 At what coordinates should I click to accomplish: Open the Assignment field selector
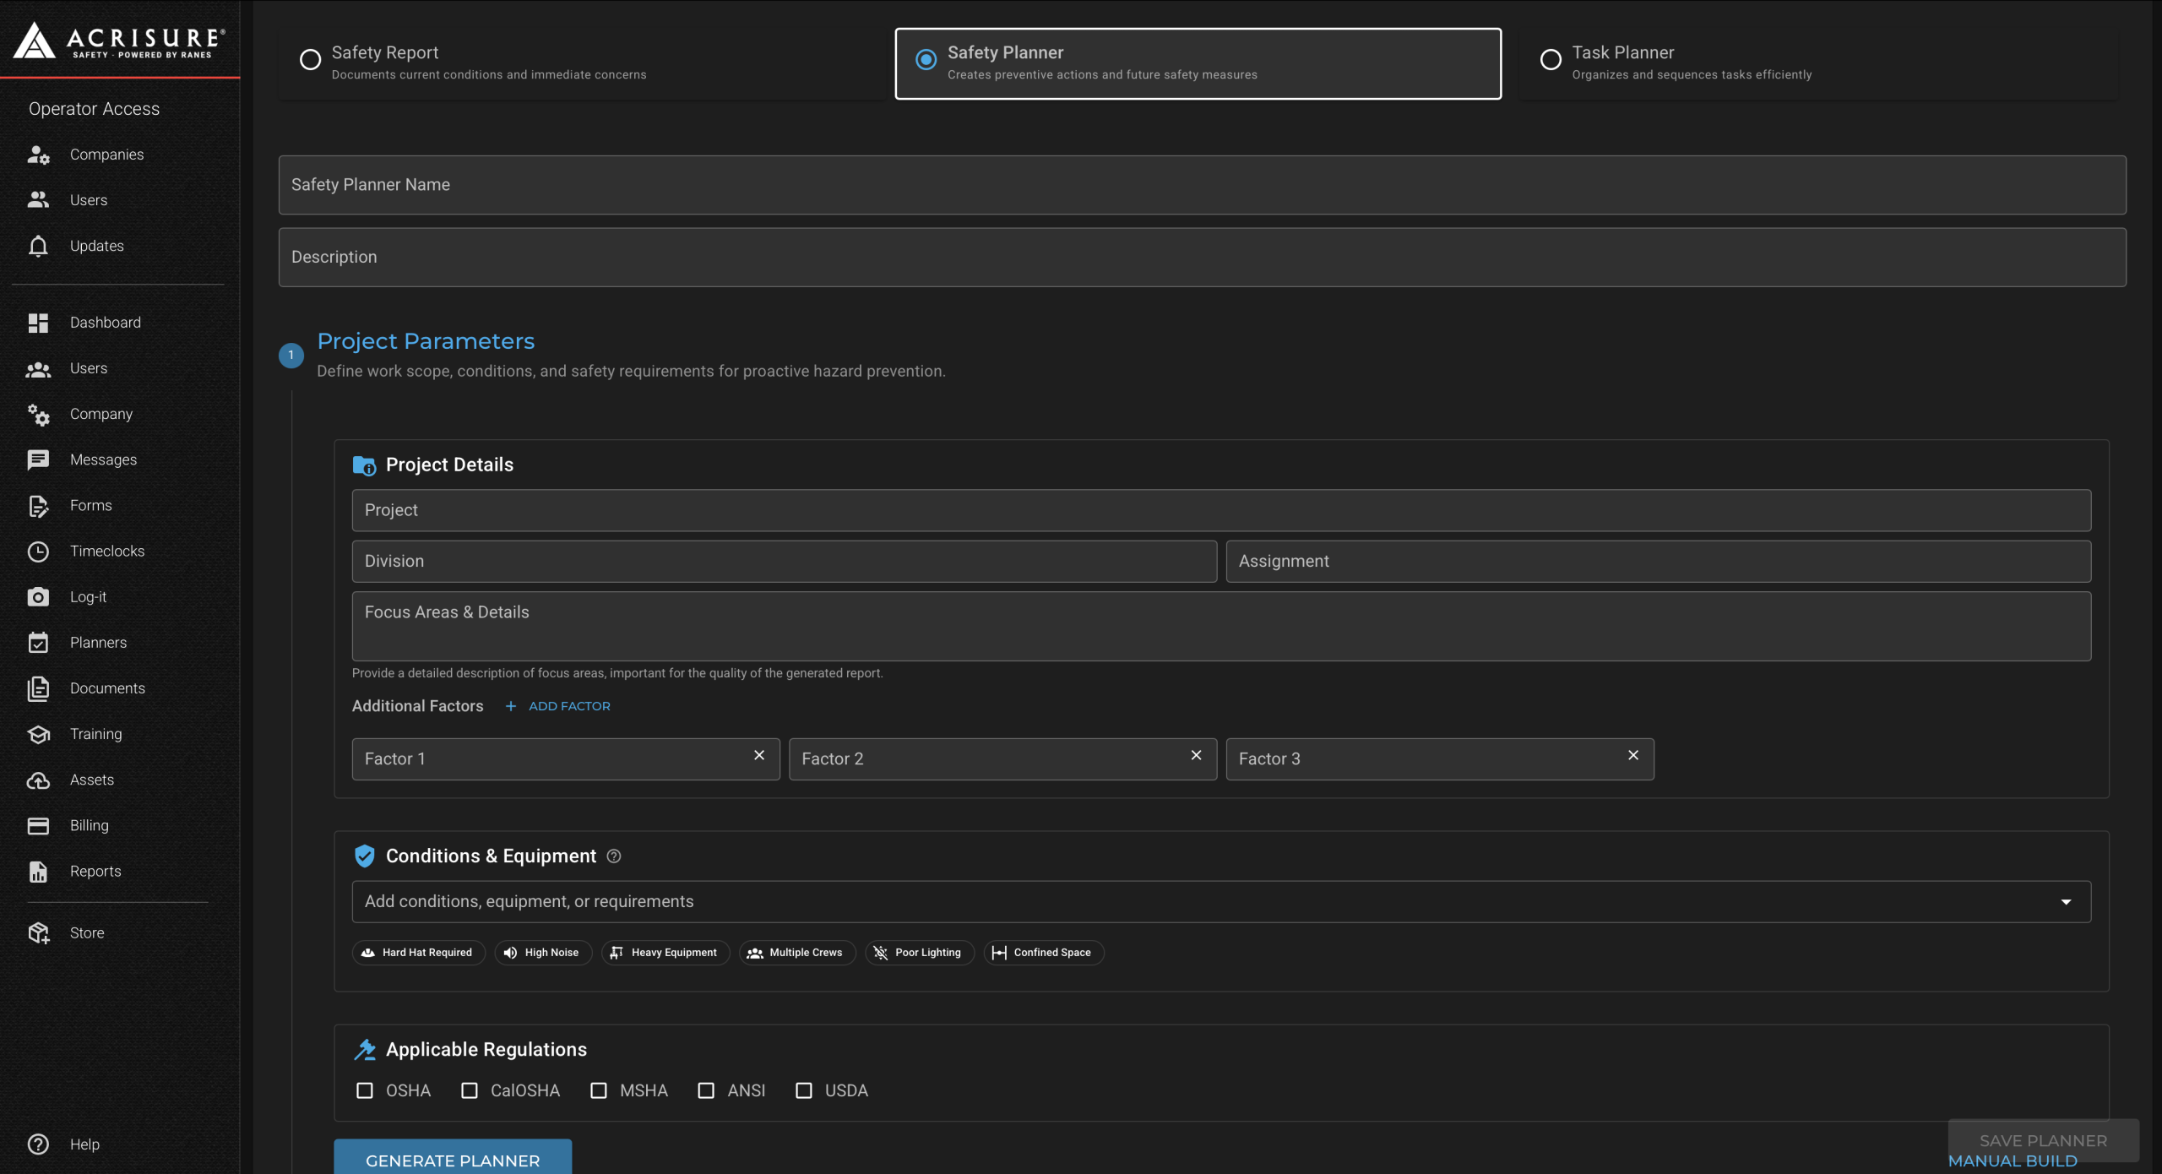(1658, 561)
